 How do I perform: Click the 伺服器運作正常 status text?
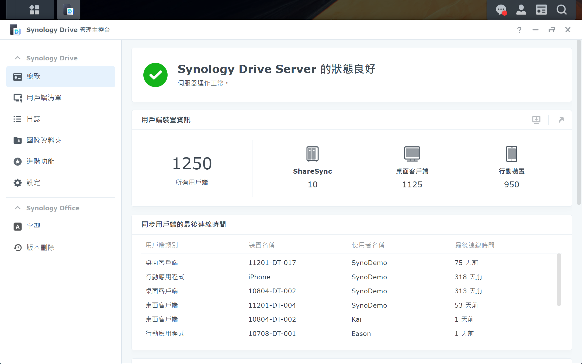pyautogui.click(x=203, y=83)
